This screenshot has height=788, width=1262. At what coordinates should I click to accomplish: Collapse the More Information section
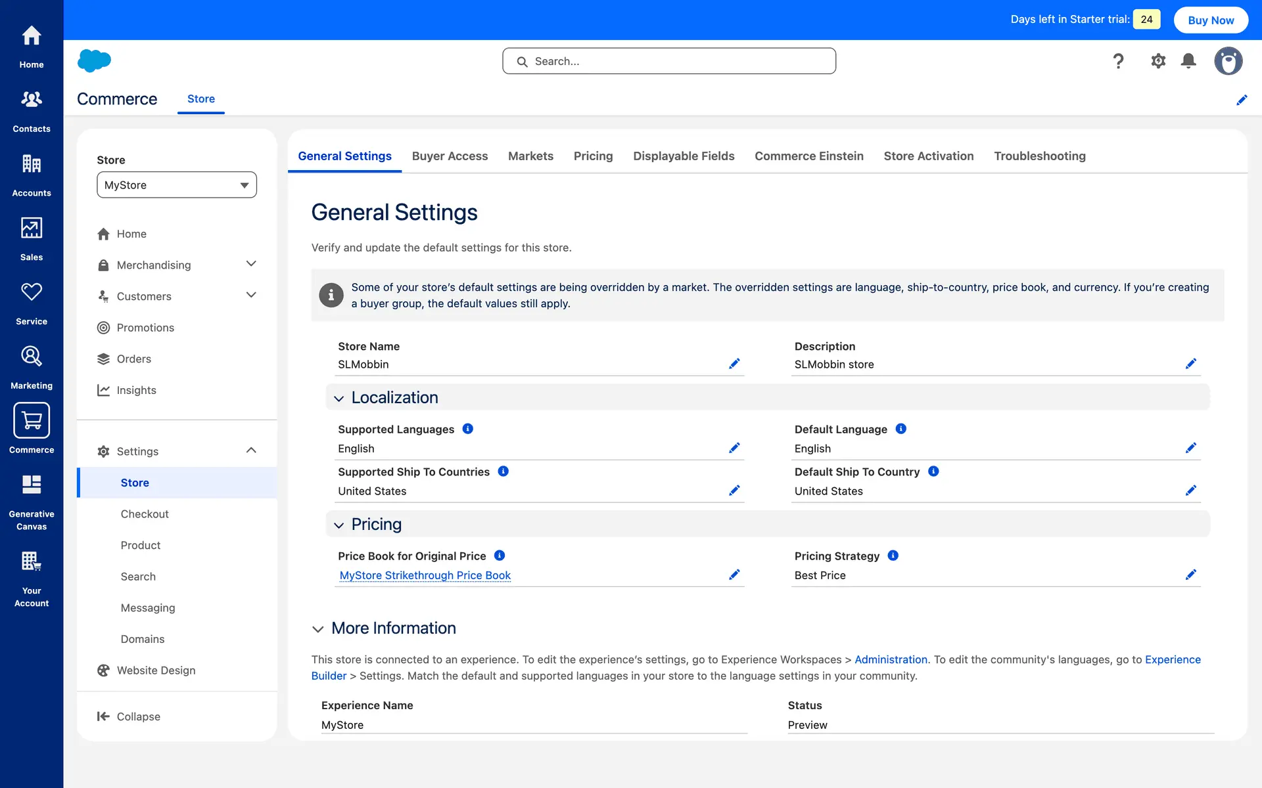click(x=318, y=629)
